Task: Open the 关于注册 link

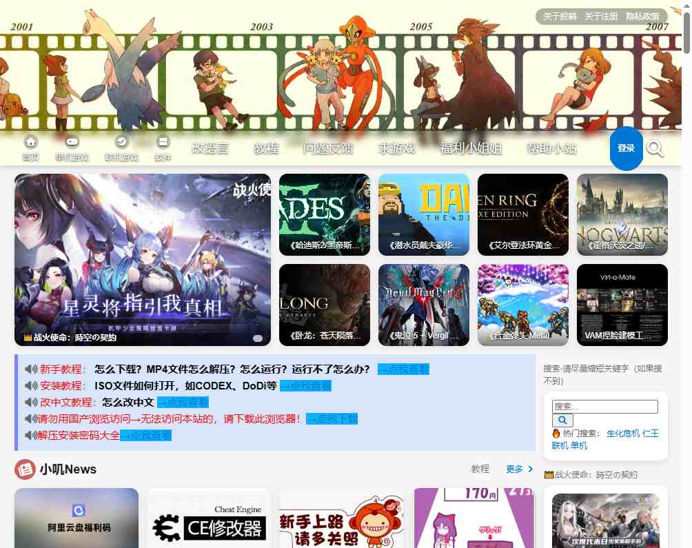Action: [600, 17]
